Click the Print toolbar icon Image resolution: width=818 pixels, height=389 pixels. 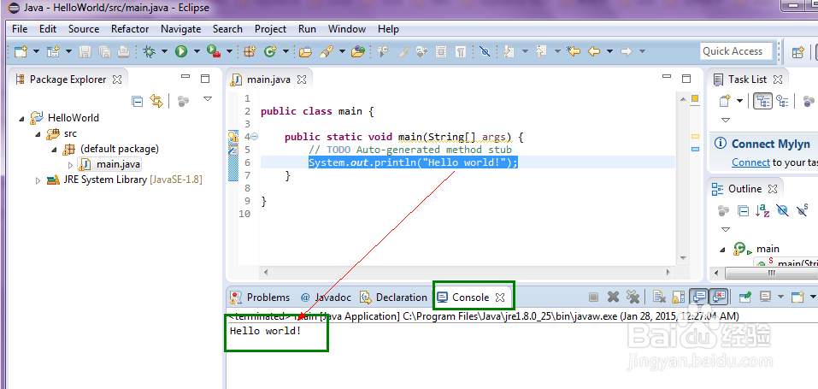122,51
